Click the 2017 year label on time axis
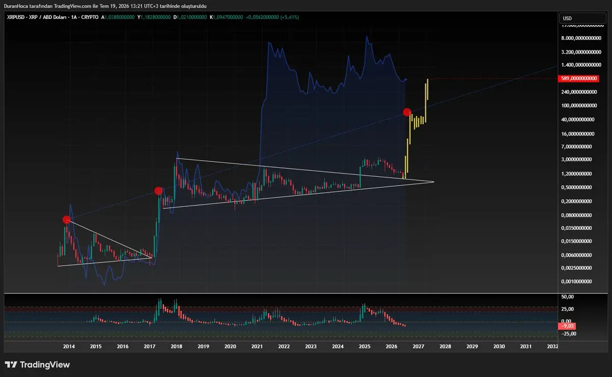This screenshot has height=377, width=612. [x=149, y=346]
